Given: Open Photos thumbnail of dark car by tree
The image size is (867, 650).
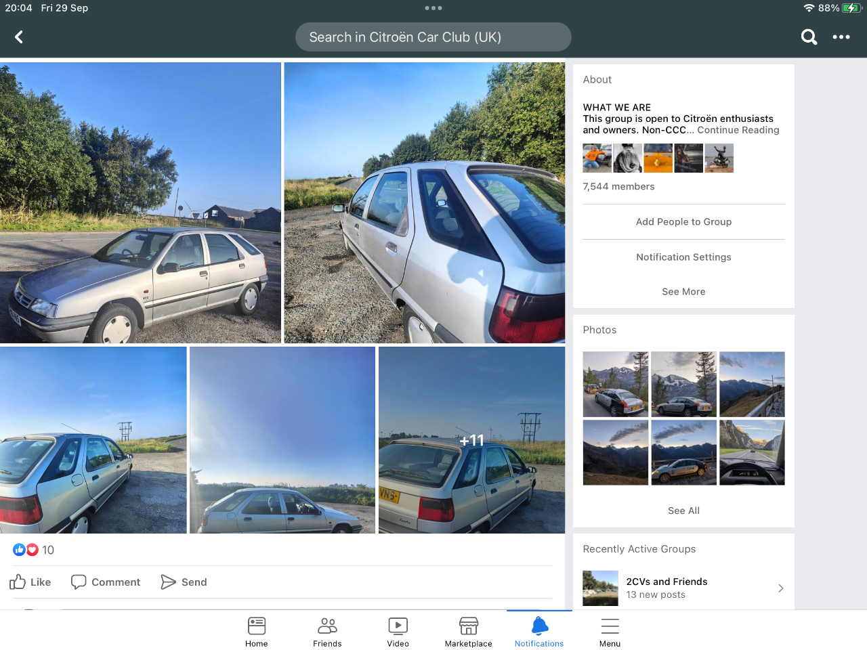Looking at the screenshot, I should 684,384.
